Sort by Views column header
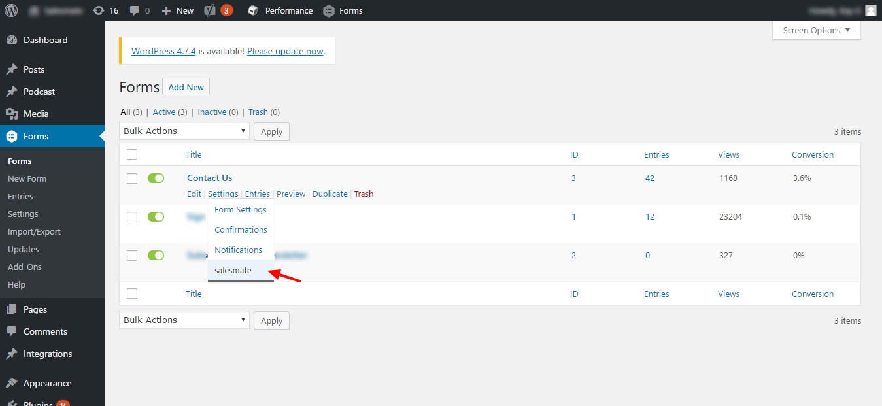The height and width of the screenshot is (406, 882). [x=728, y=154]
